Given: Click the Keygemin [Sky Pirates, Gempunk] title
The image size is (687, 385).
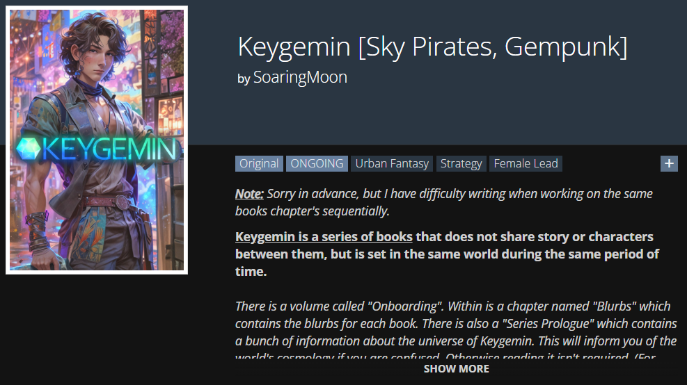Looking at the screenshot, I should pos(432,47).
